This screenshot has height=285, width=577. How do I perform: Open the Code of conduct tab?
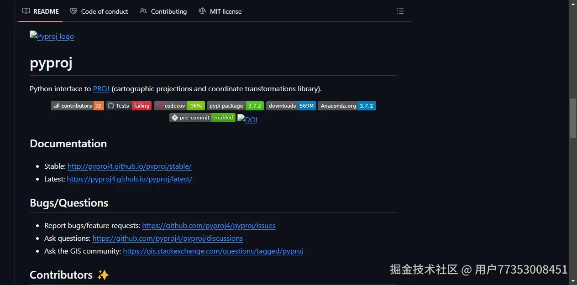(x=99, y=11)
